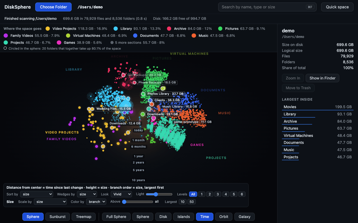Open Documents 47.7 GB in Largest Inside
Screen dimensions: 358x223
pos(318,142)
